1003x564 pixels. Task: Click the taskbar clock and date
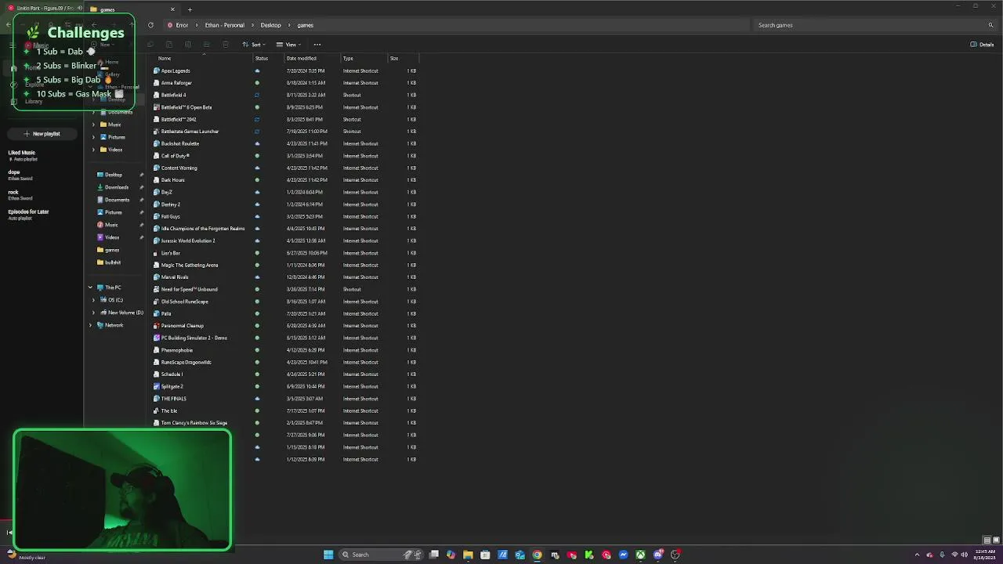(984, 555)
